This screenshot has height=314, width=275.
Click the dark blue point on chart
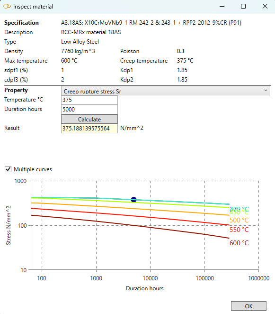(x=133, y=200)
